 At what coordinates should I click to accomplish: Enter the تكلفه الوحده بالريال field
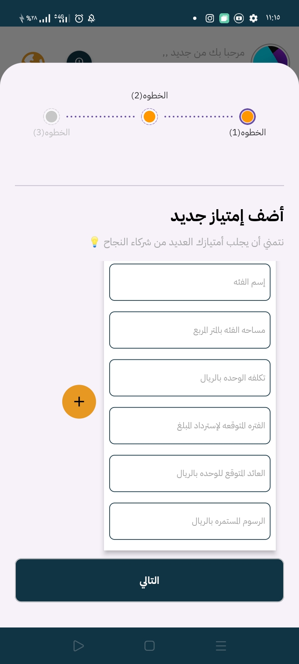click(x=190, y=378)
